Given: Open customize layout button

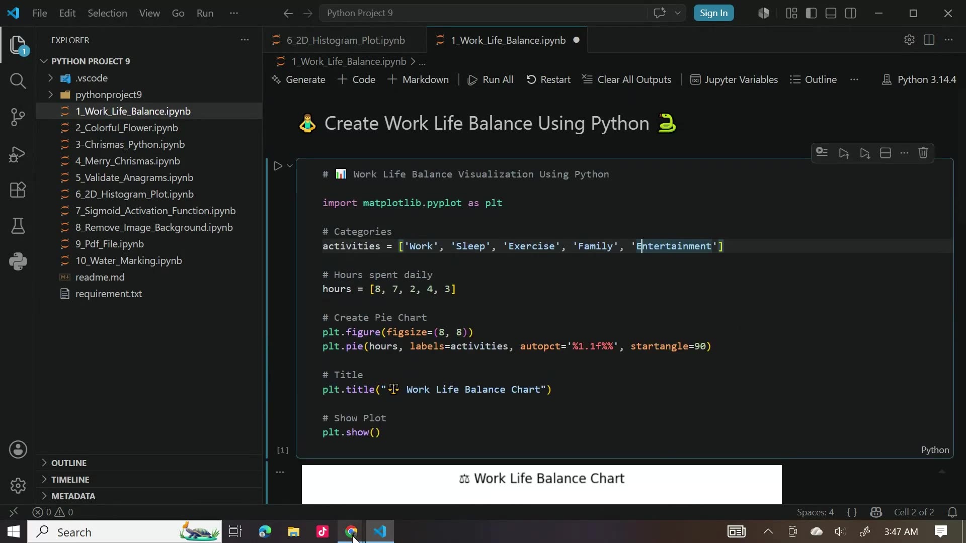Looking at the screenshot, I should [x=791, y=13].
